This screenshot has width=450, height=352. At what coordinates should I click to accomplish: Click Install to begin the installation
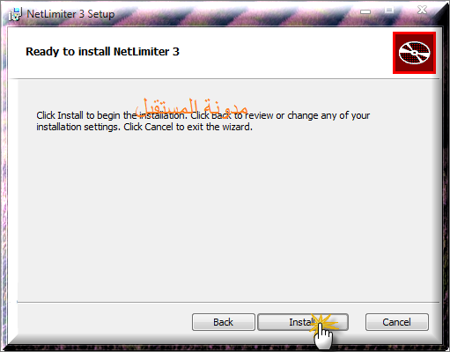303,322
